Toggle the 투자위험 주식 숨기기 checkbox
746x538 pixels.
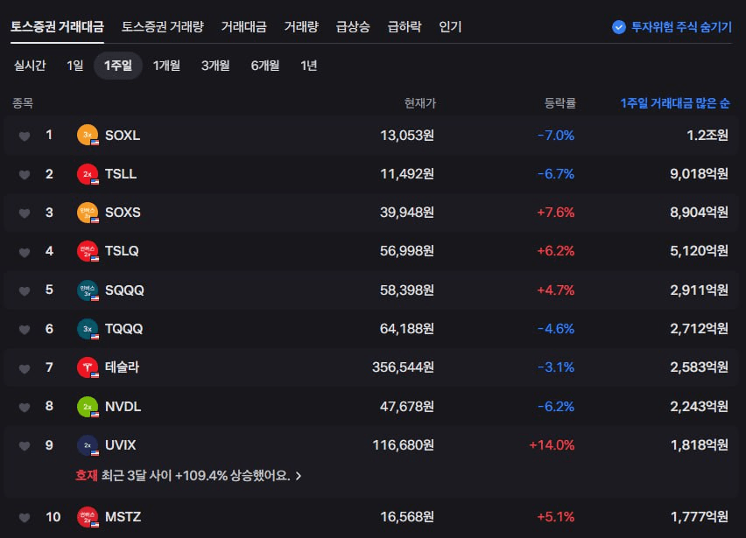(618, 27)
